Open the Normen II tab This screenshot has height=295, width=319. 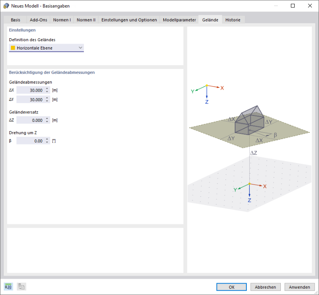(x=86, y=20)
